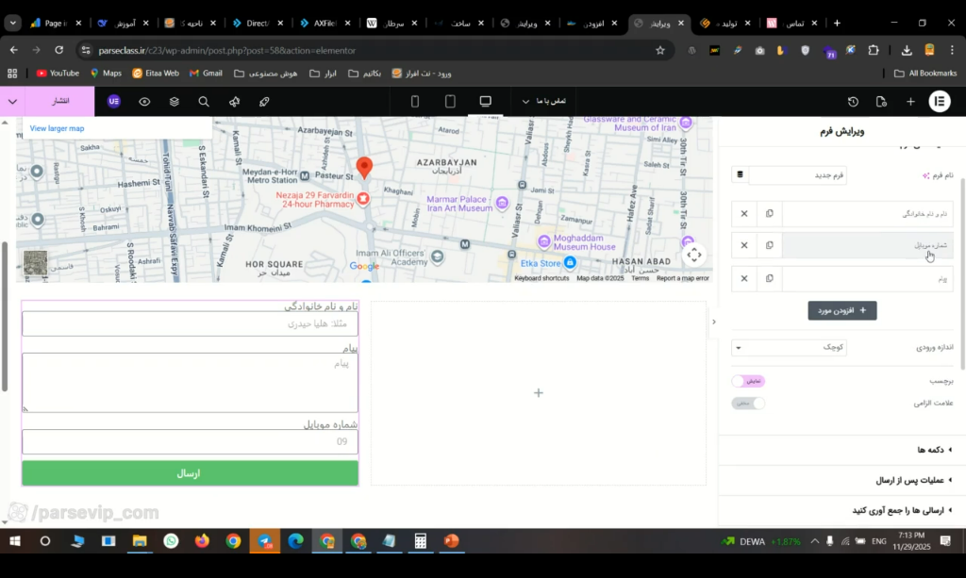Switch to the تماس browser tab

pos(793,23)
